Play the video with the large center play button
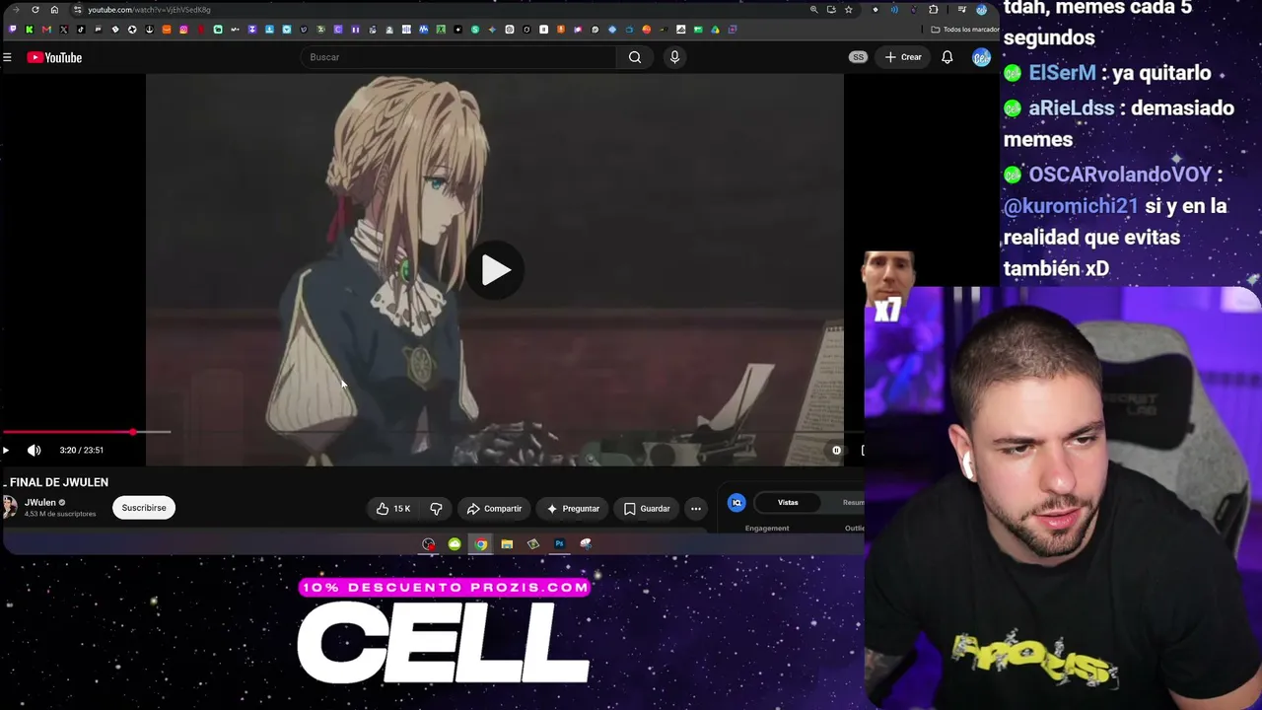 [495, 270]
